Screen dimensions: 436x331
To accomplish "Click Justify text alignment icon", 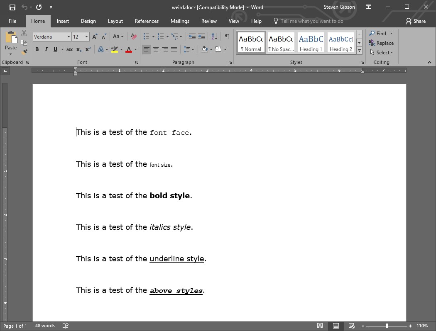I will point(174,49).
